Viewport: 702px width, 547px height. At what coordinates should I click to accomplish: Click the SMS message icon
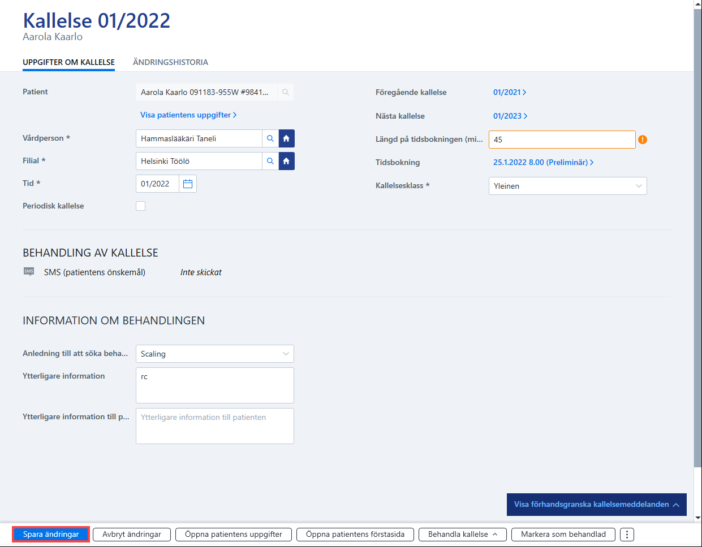(29, 272)
